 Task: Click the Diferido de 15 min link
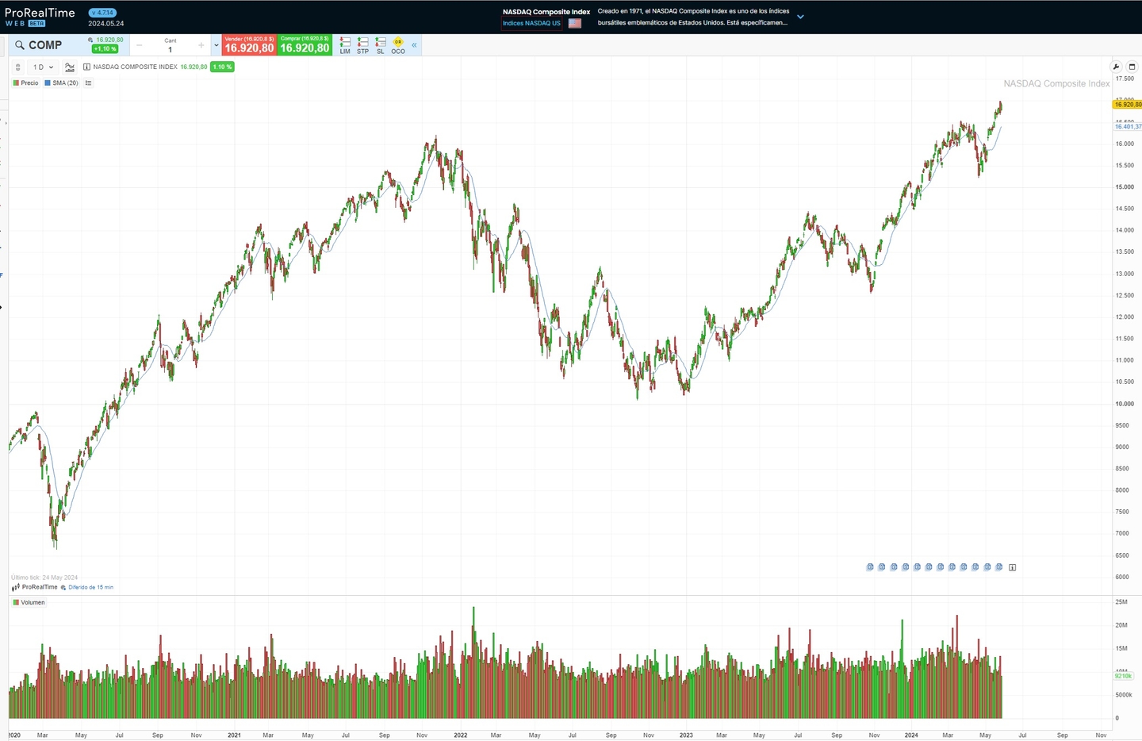click(90, 587)
